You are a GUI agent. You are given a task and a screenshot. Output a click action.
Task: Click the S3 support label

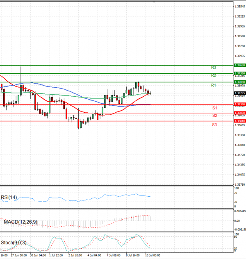(x=214, y=125)
